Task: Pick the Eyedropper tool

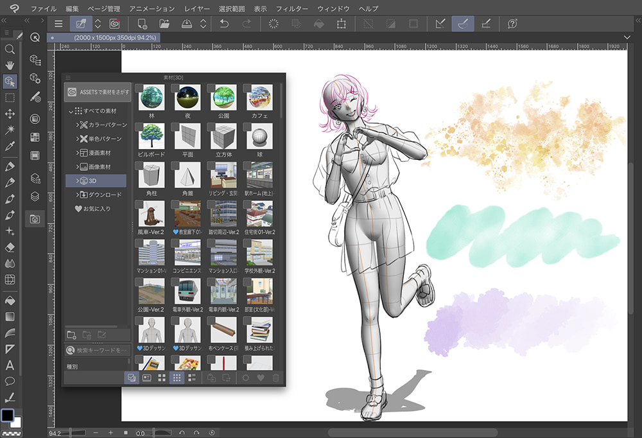Action: pyautogui.click(x=10, y=146)
